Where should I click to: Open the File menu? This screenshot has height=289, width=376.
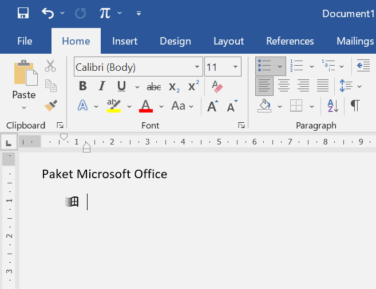[25, 41]
